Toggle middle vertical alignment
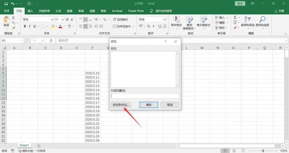The width and height of the screenshot is (289, 153). [85, 19]
